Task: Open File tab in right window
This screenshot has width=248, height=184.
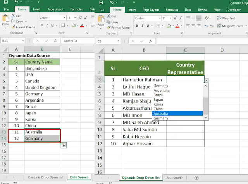Action: pyautogui.click(x=102, y=10)
